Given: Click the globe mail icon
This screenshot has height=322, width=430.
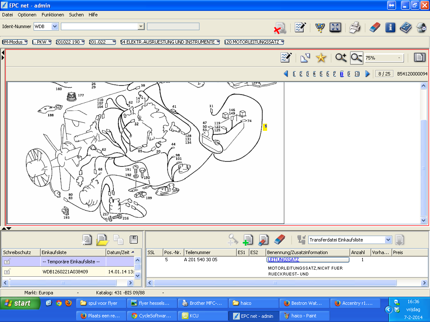Looking at the screenshot, I should pos(421,27).
